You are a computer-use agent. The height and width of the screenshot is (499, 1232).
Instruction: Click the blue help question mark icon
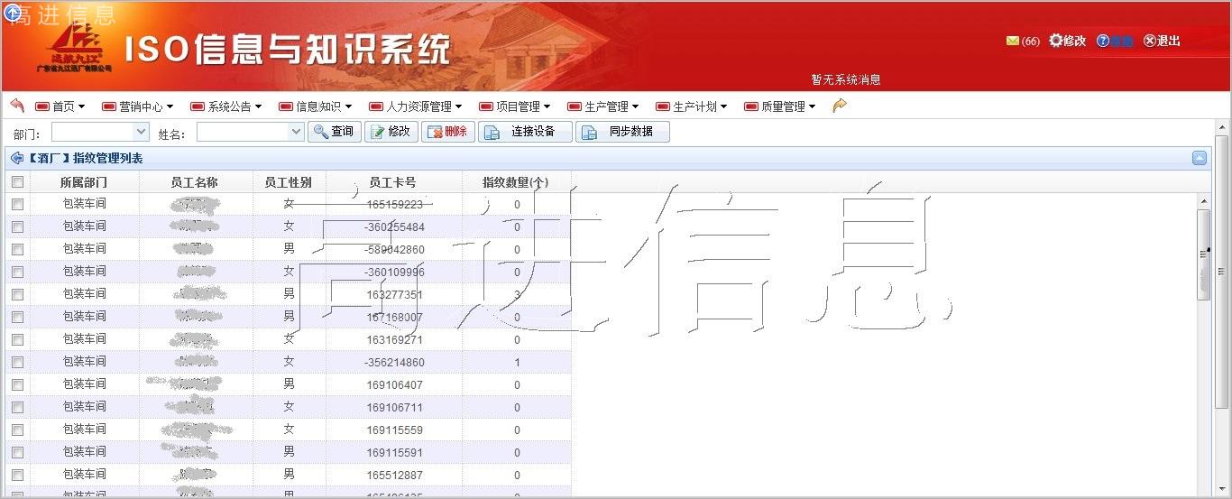(1102, 42)
